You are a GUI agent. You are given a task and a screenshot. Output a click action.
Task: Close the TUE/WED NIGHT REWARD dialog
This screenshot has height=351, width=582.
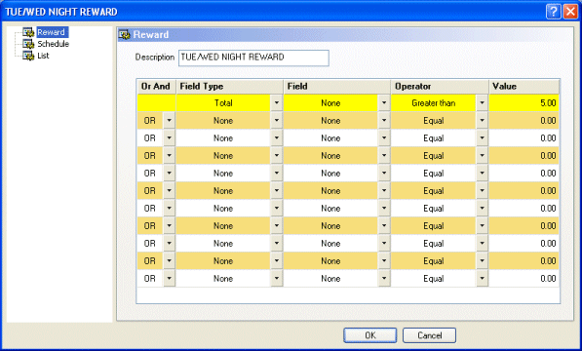pos(570,12)
